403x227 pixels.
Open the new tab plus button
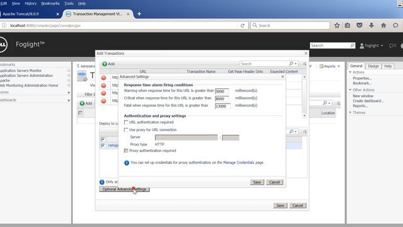pyautogui.click(x=139, y=14)
